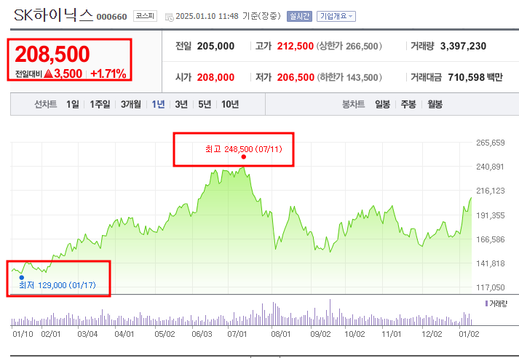The width and height of the screenshot is (519, 358).
Task: Open the 일봉 daily candle chart
Action: pyautogui.click(x=382, y=104)
